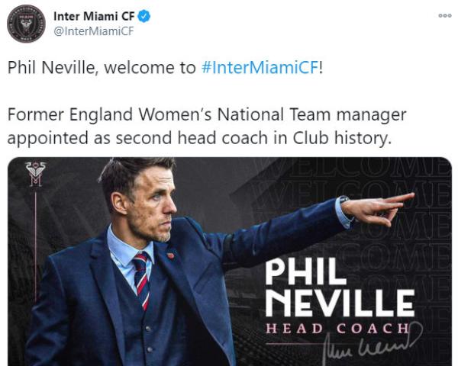The height and width of the screenshot is (366, 458).
Task: Open the Inter Miami CF profile avatar
Action: [26, 24]
